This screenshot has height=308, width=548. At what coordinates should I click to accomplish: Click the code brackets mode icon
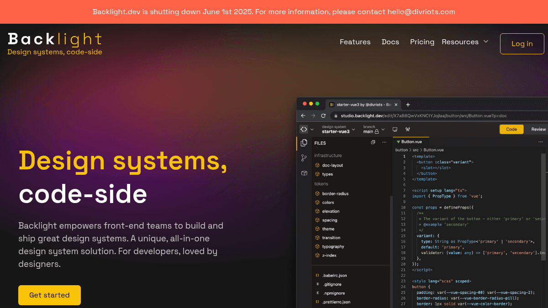coord(304,129)
